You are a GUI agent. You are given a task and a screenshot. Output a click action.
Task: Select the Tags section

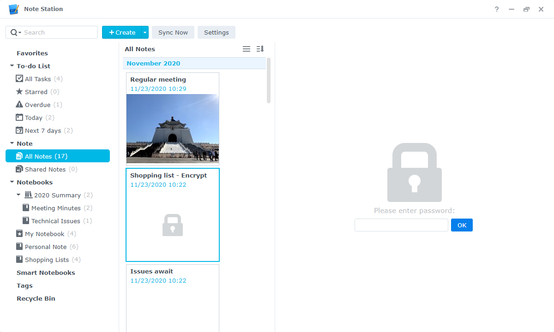tap(24, 285)
